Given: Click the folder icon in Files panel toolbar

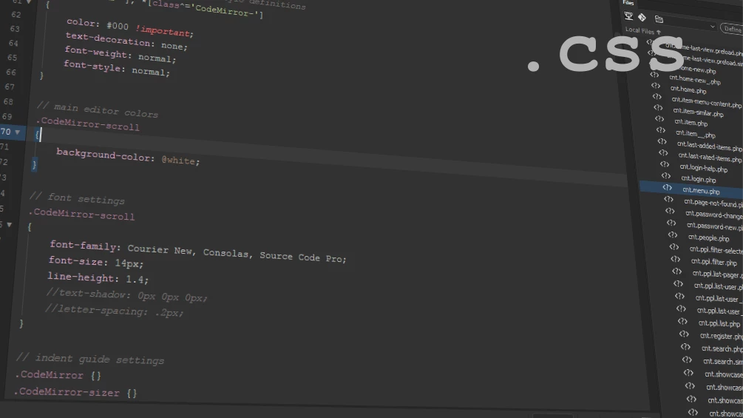Looking at the screenshot, I should tap(659, 19).
